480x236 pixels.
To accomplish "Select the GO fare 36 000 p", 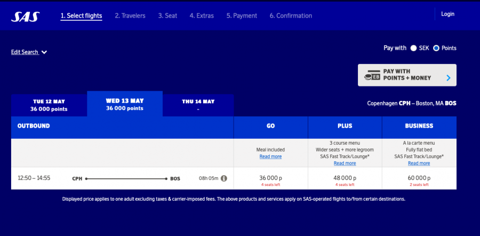I will [270, 178].
